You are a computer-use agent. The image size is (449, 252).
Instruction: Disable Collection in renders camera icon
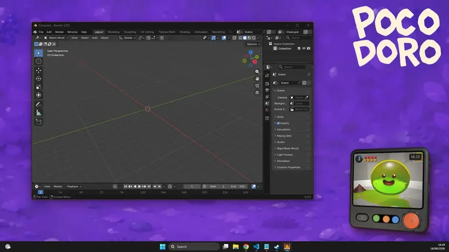coord(309,49)
